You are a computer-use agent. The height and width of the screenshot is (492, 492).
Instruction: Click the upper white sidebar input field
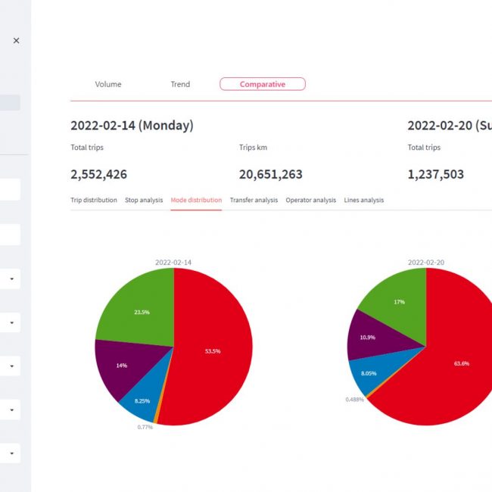(10, 190)
